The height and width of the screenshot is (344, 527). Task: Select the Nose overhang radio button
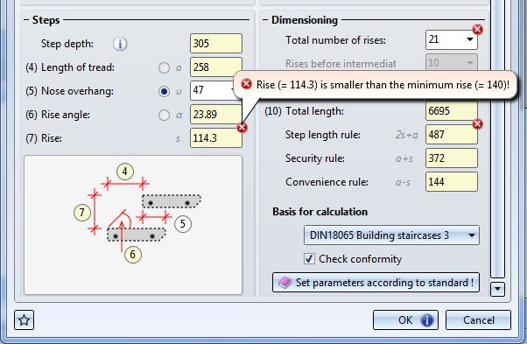coord(164,91)
